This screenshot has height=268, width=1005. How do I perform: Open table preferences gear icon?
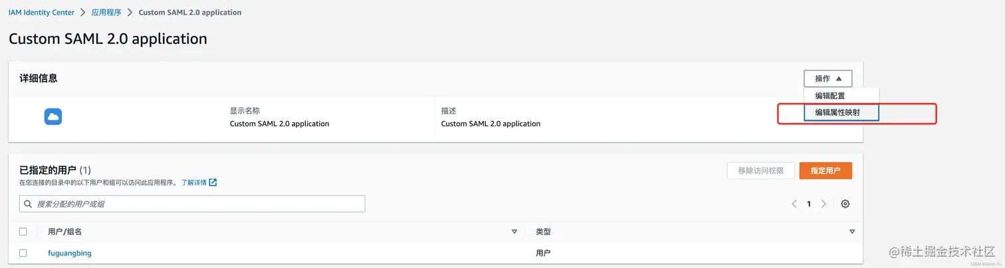tap(845, 204)
